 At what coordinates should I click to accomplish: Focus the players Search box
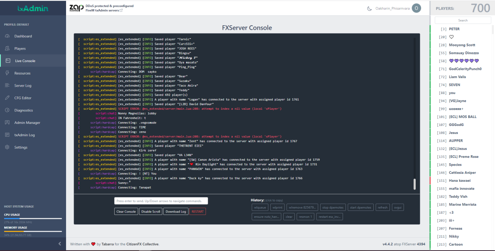tap(463, 20)
